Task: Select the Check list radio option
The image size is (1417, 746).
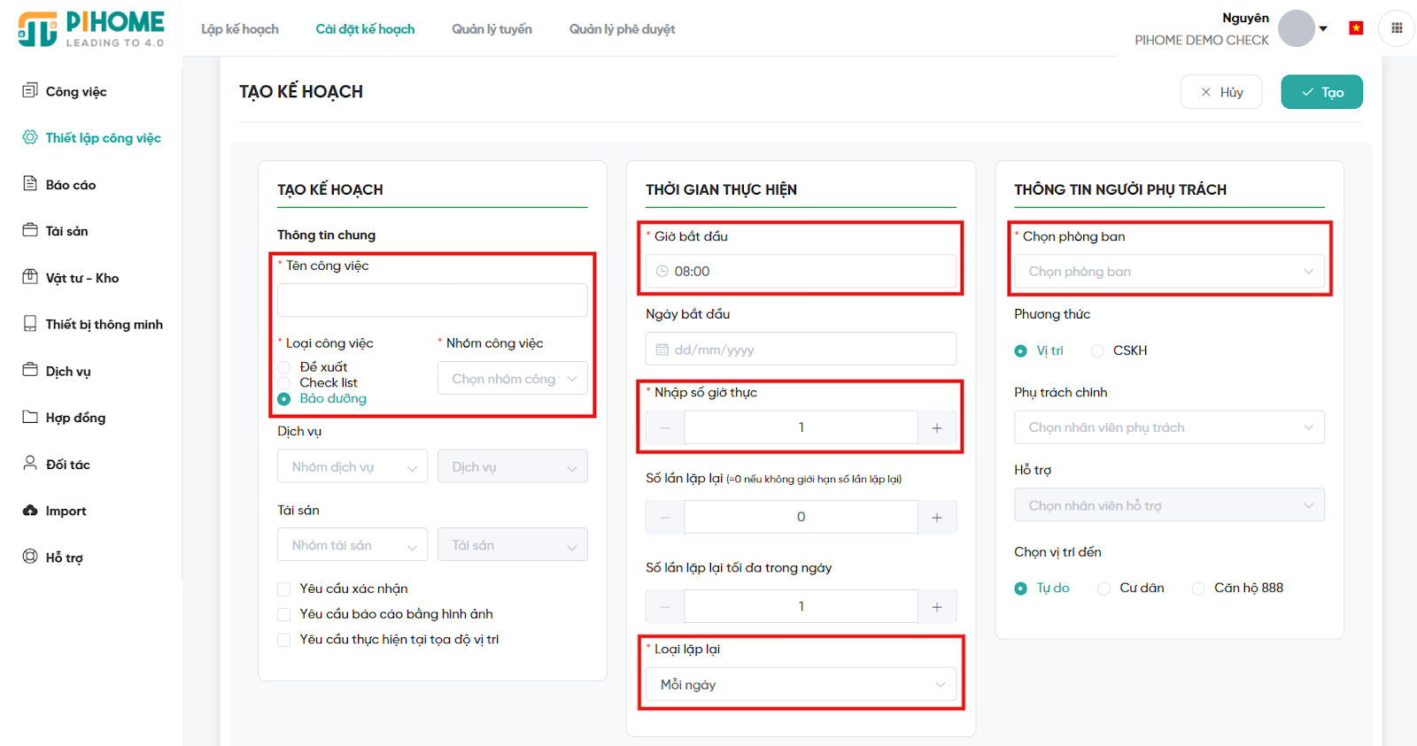Action: pyautogui.click(x=284, y=383)
